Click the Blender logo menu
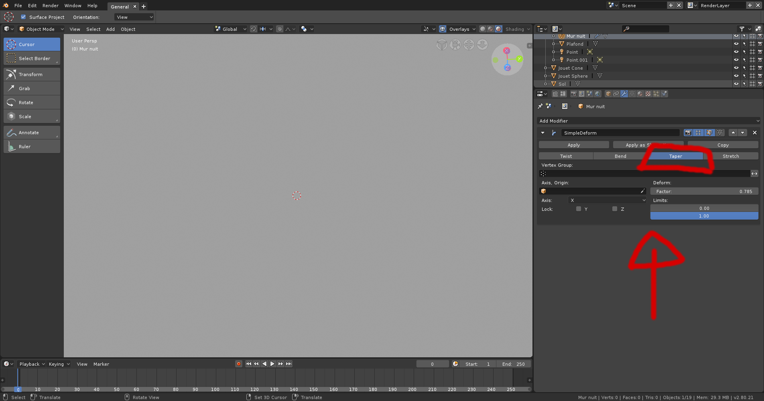 click(x=6, y=5)
